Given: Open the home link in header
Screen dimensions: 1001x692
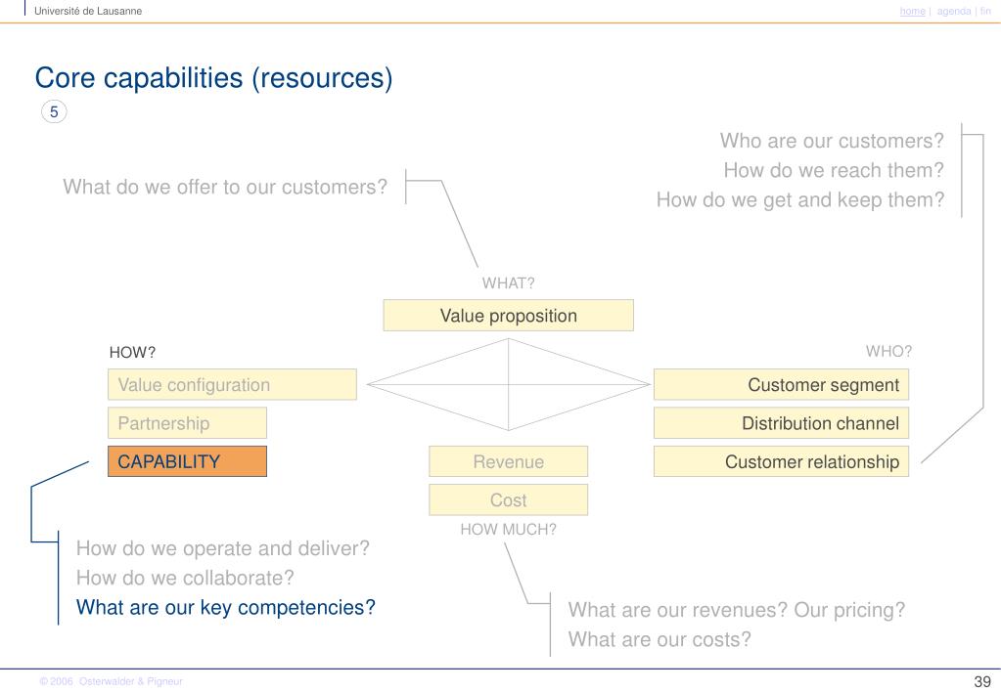Looking at the screenshot, I should pyautogui.click(x=912, y=11).
